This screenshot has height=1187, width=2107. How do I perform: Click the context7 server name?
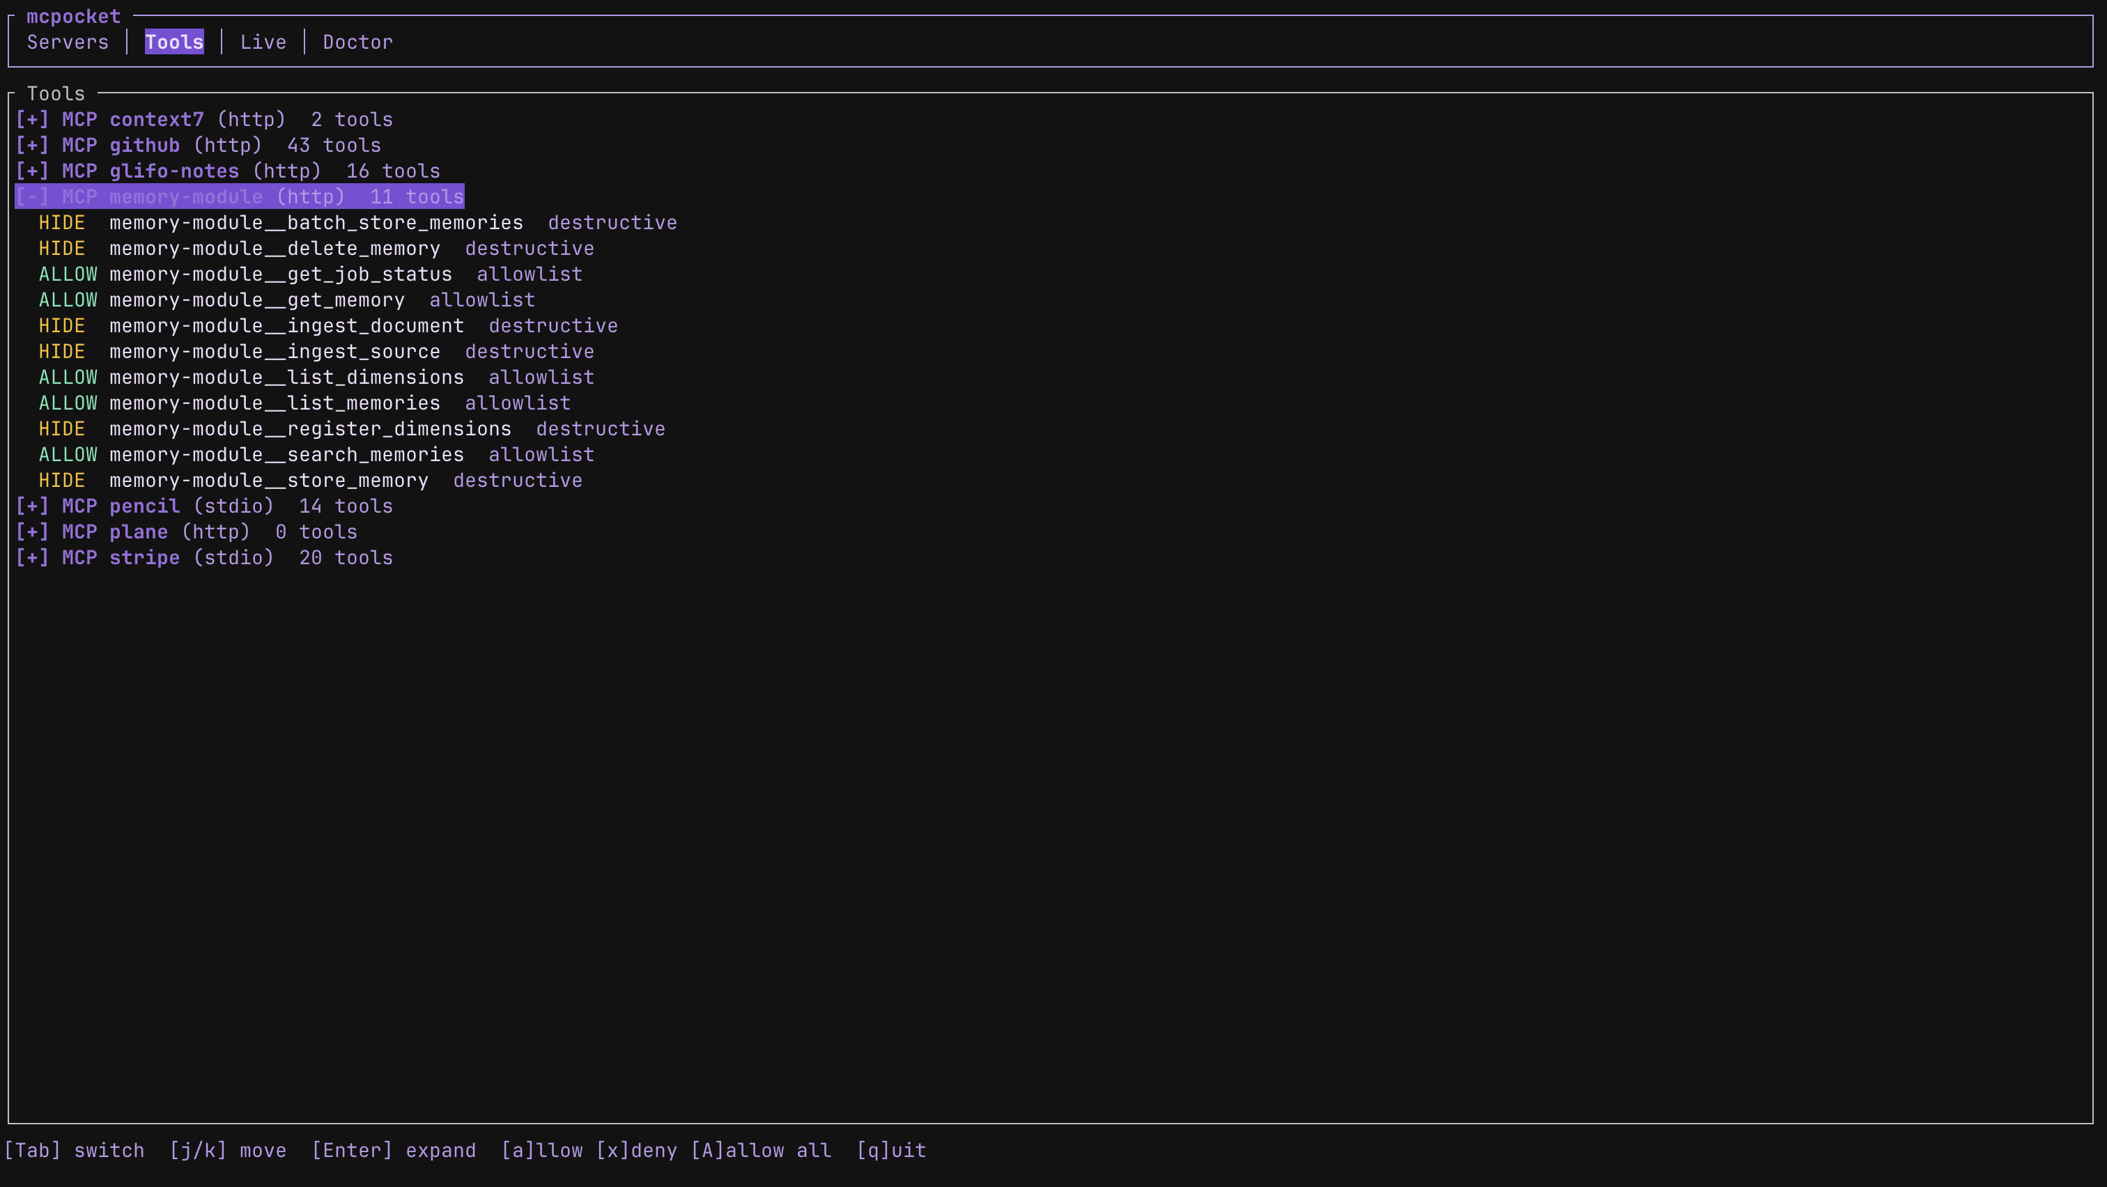[157, 119]
